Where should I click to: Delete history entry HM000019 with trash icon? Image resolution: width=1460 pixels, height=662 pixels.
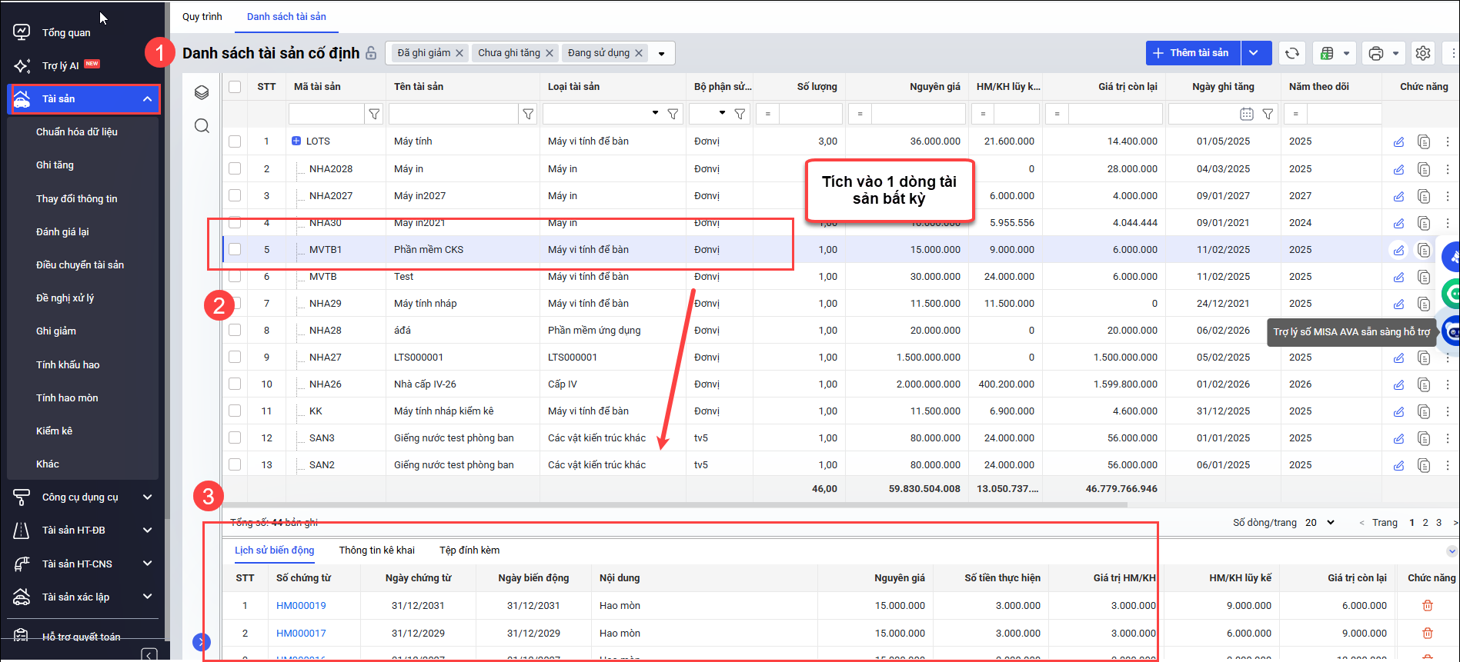[x=1427, y=606]
